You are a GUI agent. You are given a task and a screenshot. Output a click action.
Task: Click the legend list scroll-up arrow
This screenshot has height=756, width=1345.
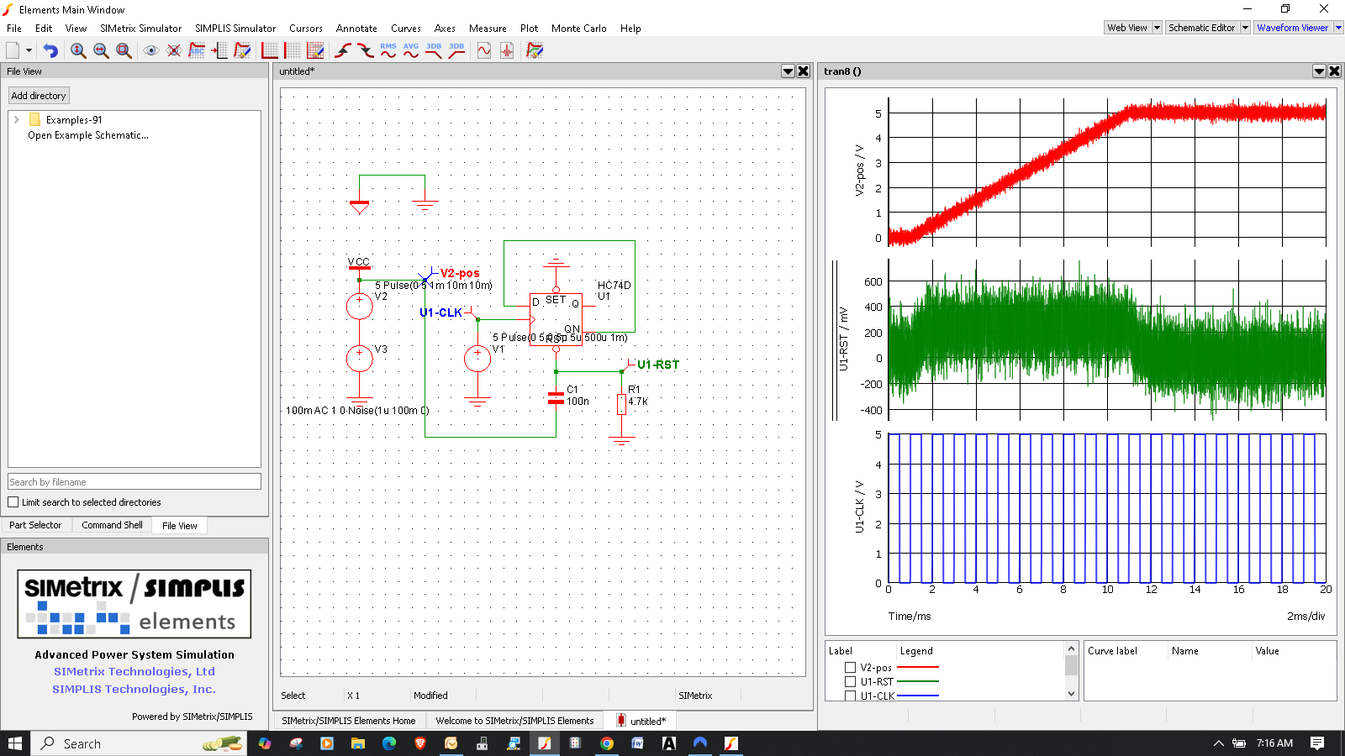click(1071, 648)
